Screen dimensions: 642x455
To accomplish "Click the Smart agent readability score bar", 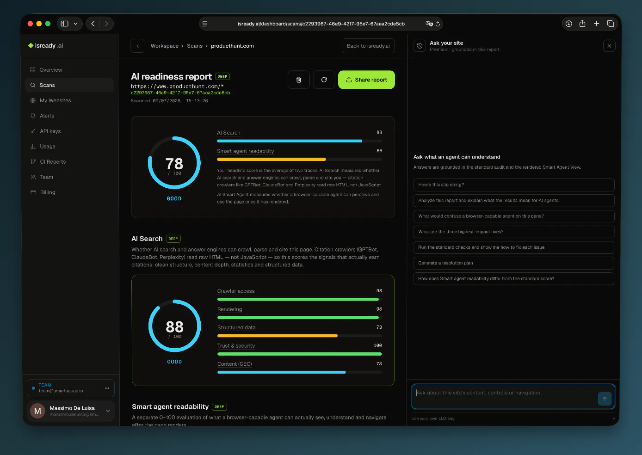I will 300,159.
